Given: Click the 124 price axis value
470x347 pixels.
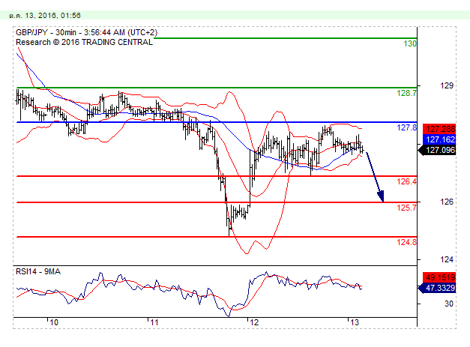Looking at the screenshot, I should tap(447, 259).
